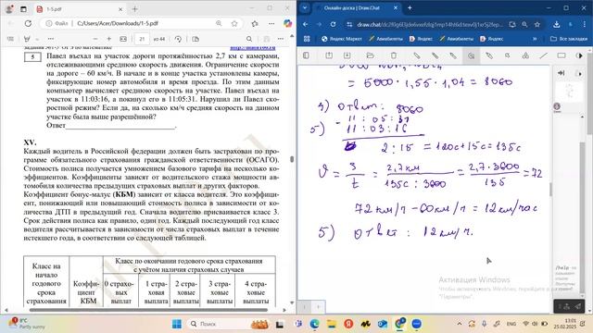The image size is (593, 333).
Task: Follow the blue hyperlink at PDF page top
Action: click(253, 47)
